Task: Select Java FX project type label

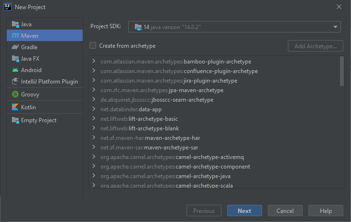Action: pos(30,59)
